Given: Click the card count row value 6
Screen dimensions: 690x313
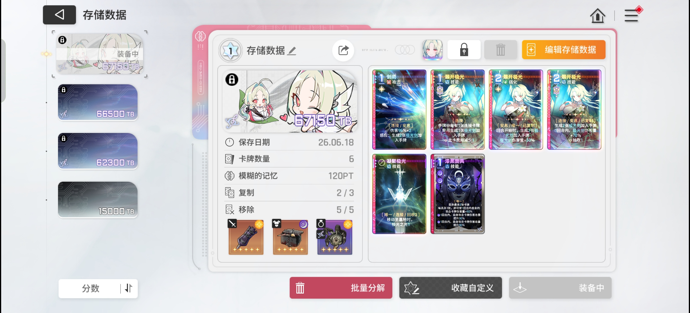Looking at the screenshot, I should [351, 159].
